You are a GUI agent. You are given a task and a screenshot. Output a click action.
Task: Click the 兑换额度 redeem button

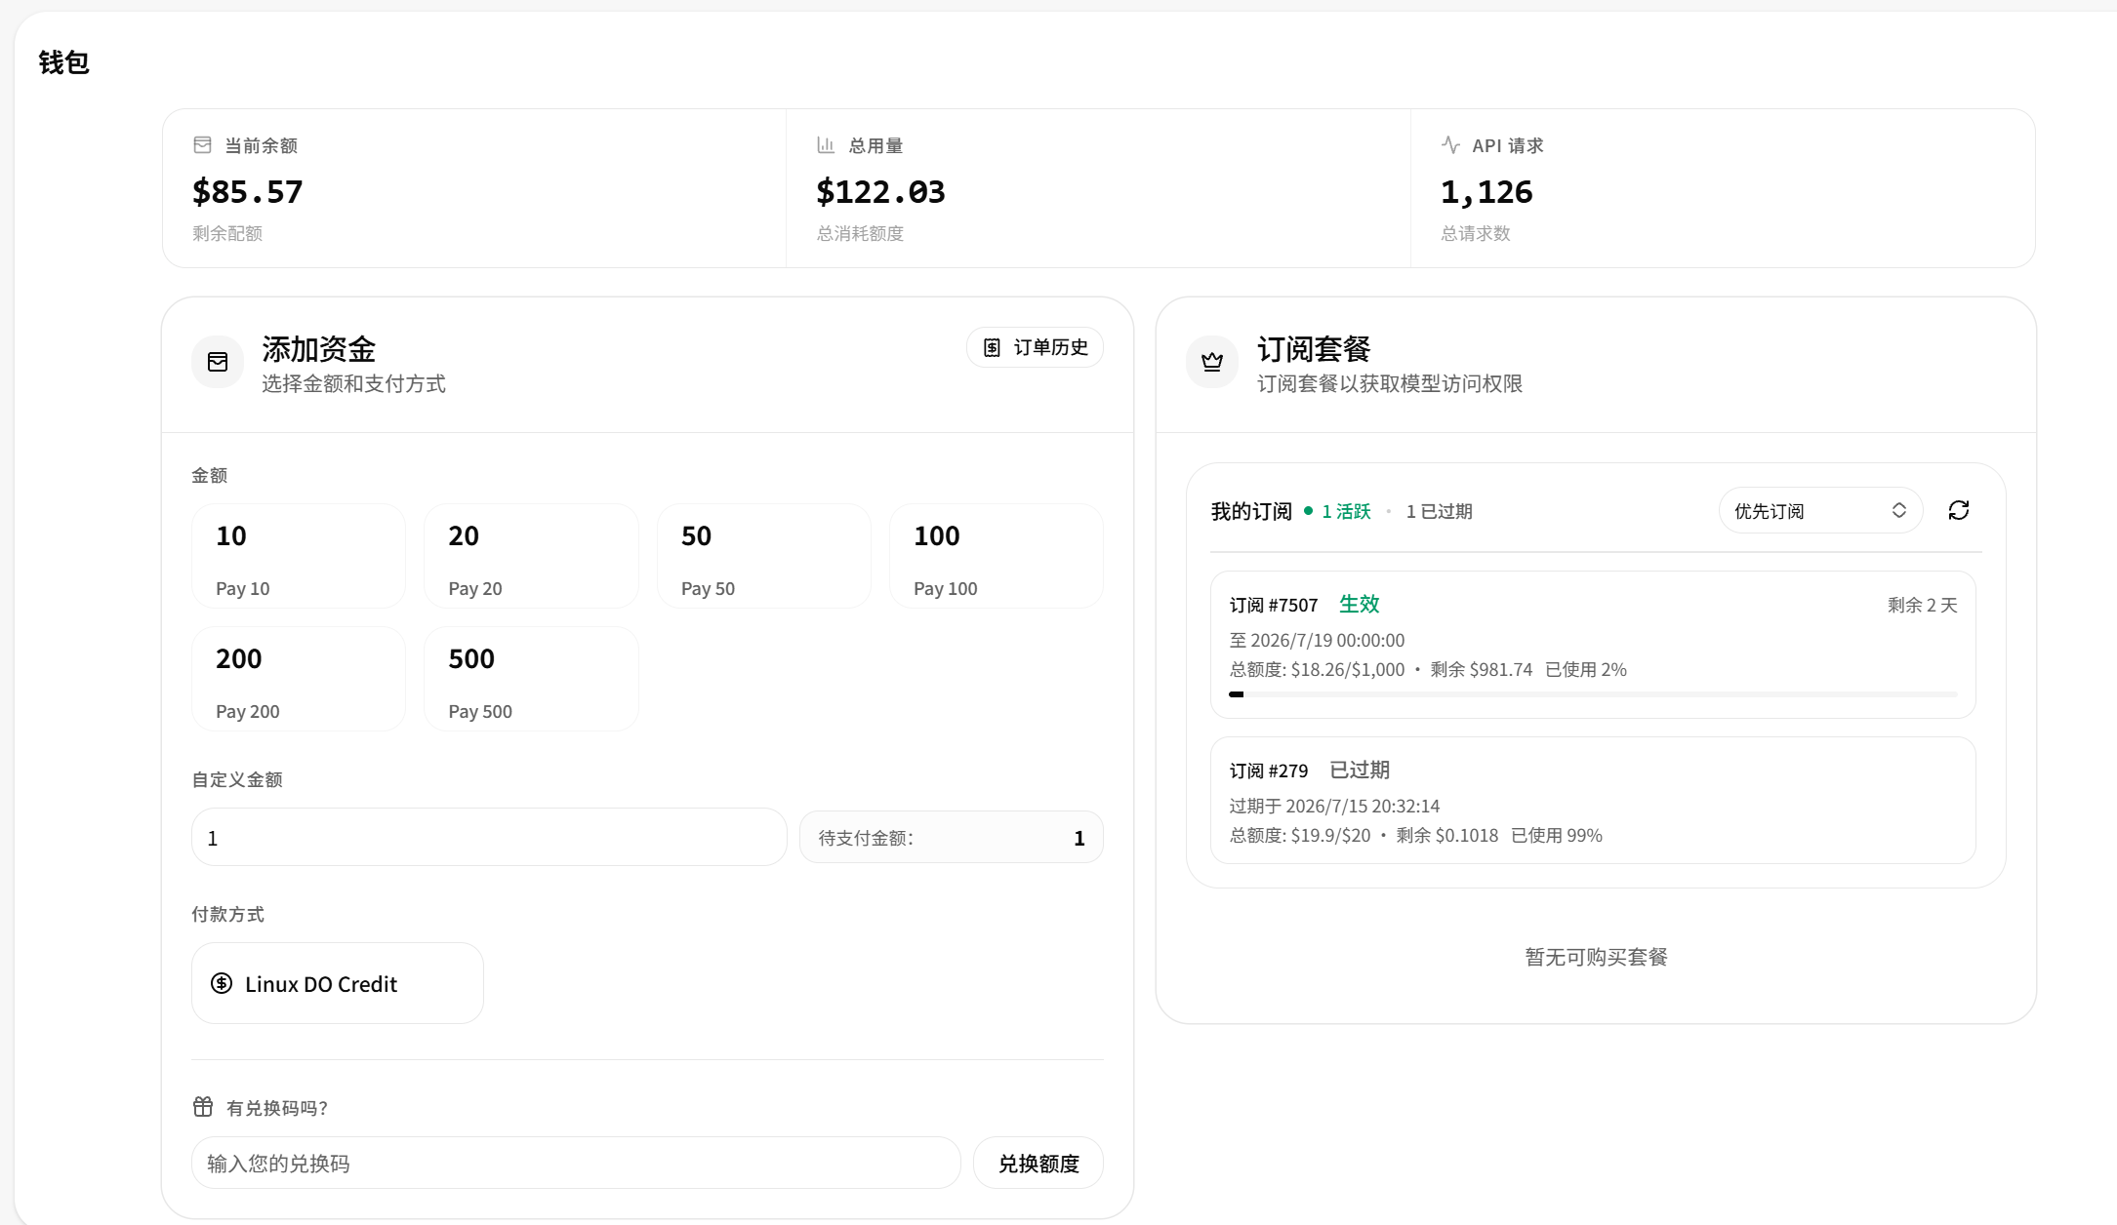[x=1038, y=1163]
